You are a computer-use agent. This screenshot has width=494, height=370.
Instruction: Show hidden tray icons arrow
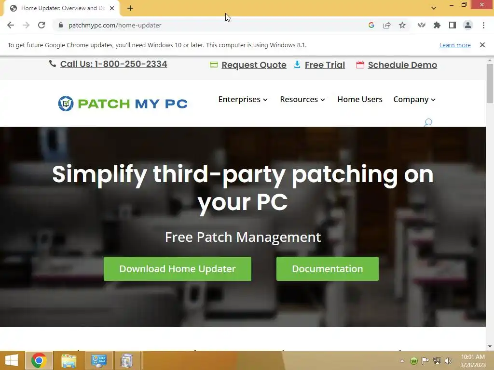(402, 361)
